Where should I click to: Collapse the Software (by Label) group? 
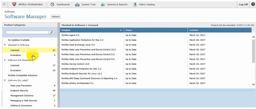(5, 81)
